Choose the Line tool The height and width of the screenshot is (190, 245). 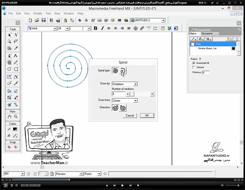point(16,62)
